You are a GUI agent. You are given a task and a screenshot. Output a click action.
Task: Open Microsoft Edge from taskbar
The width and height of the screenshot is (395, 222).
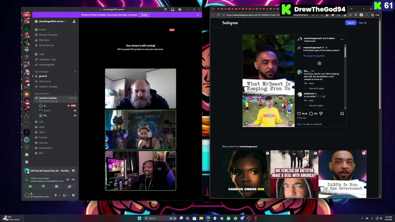click(x=208, y=218)
